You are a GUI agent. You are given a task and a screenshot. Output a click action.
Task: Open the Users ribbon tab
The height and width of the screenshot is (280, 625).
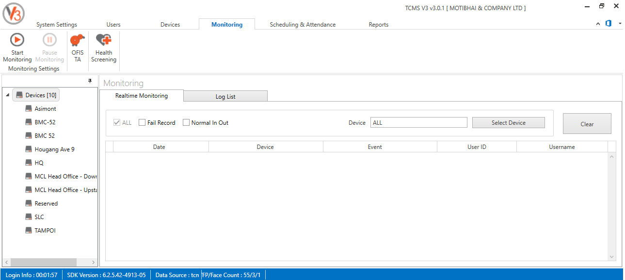tap(113, 25)
